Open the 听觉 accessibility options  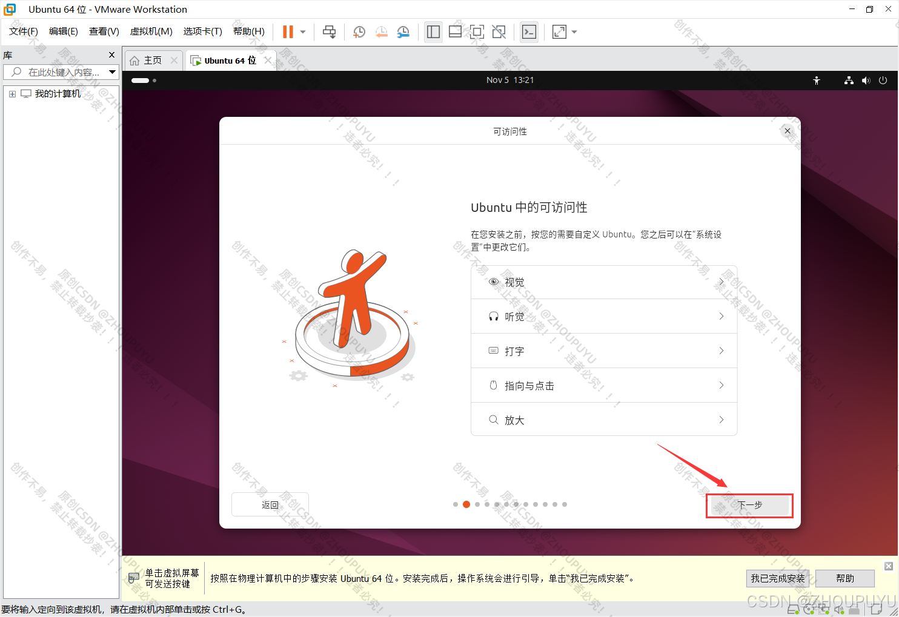(604, 317)
